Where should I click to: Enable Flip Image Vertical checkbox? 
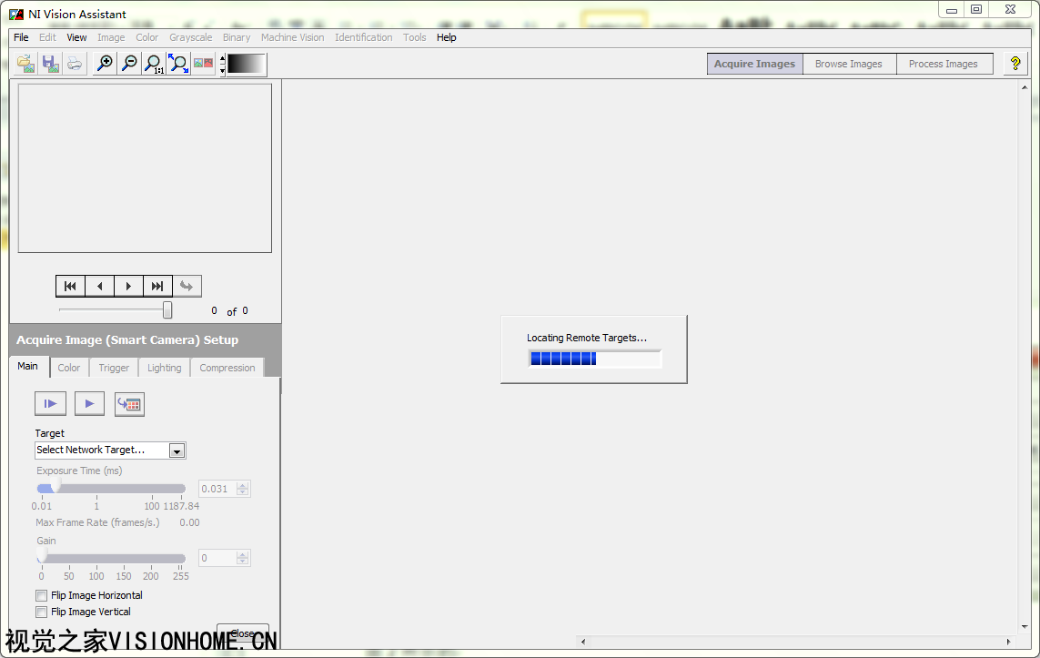(42, 612)
